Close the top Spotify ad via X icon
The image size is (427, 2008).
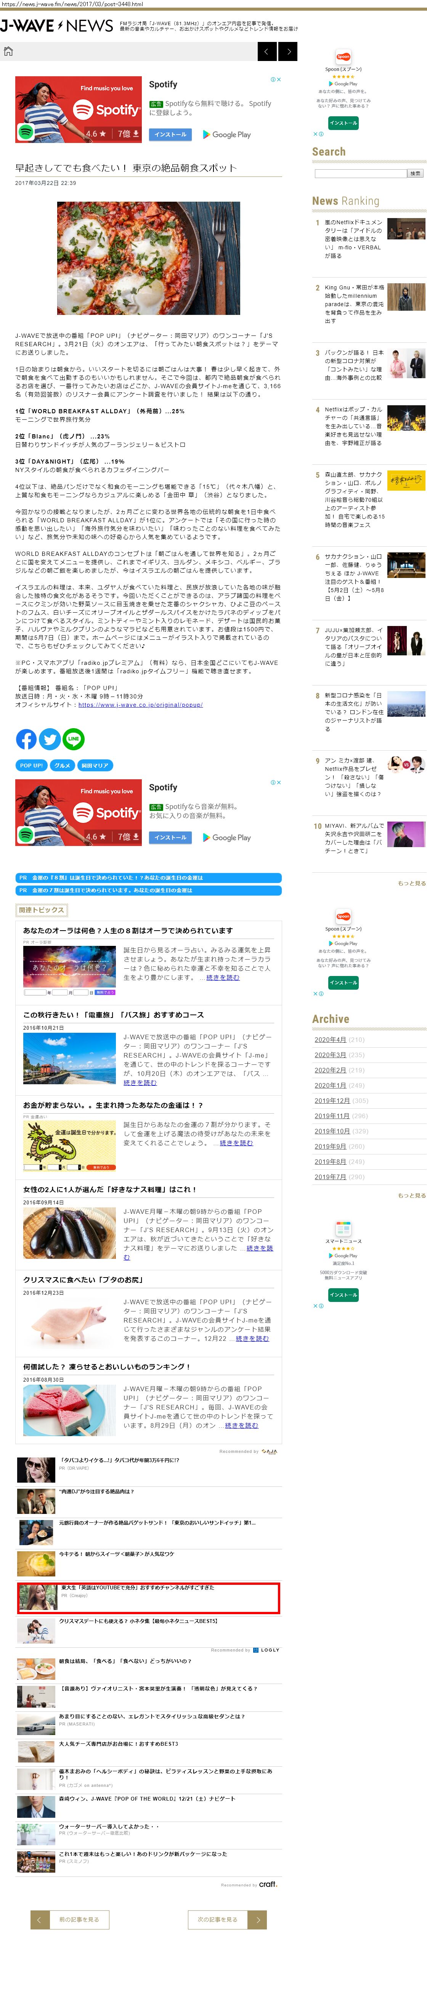pyautogui.click(x=279, y=80)
